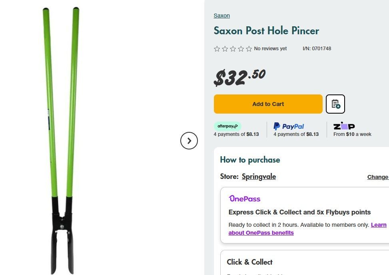This screenshot has width=389, height=275.
Task: Select the OnePass Express Click & Collect option
Action: tap(299, 212)
